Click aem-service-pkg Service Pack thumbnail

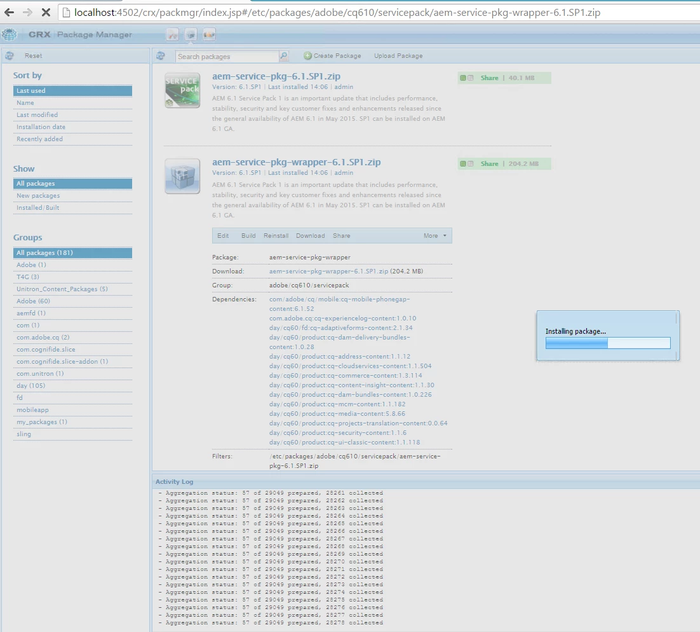(x=182, y=90)
